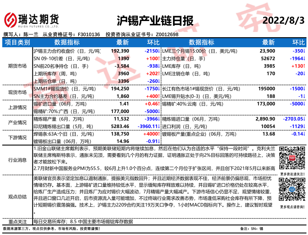Viewport: 308px width, 235px height.
Task: Select the rightmost 环比 column header
Action: pos(298,42)
